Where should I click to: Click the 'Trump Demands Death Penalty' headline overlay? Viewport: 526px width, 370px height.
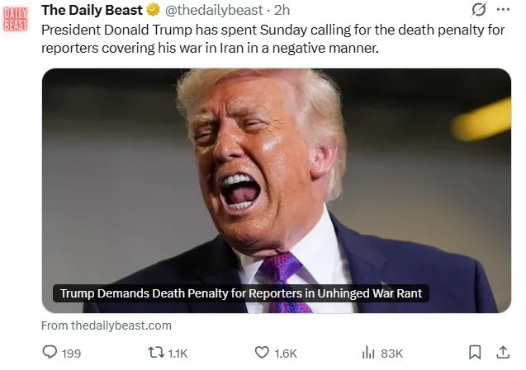click(x=241, y=293)
